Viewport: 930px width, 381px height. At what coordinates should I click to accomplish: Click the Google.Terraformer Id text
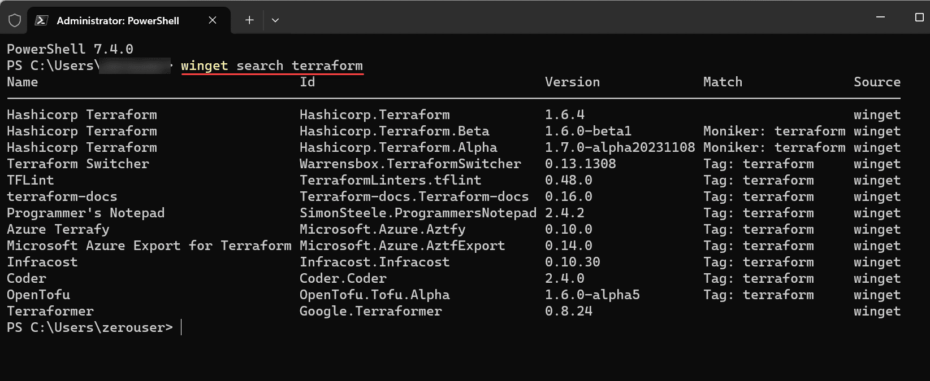(x=370, y=311)
